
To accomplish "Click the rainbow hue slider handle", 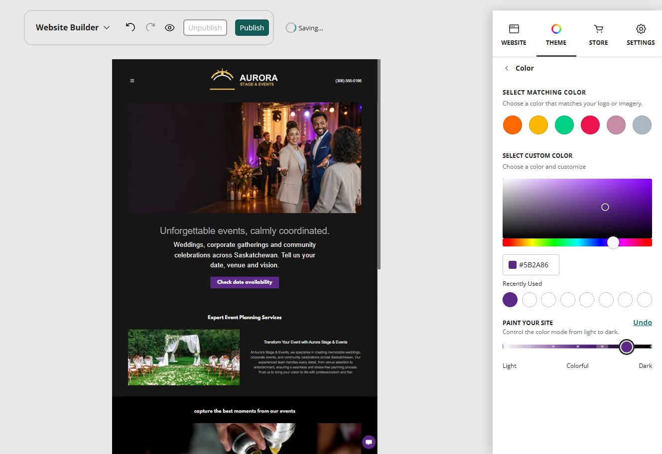I will click(x=613, y=242).
